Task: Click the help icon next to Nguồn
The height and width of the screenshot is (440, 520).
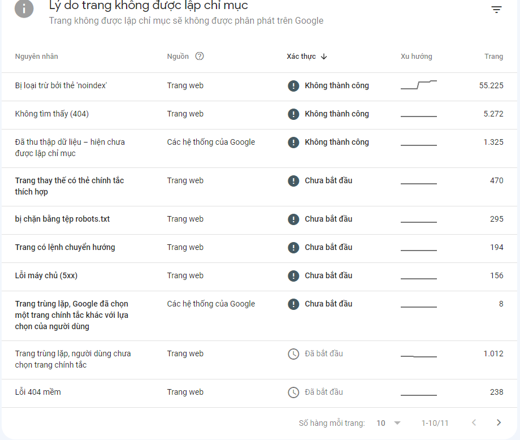Action: tap(200, 56)
